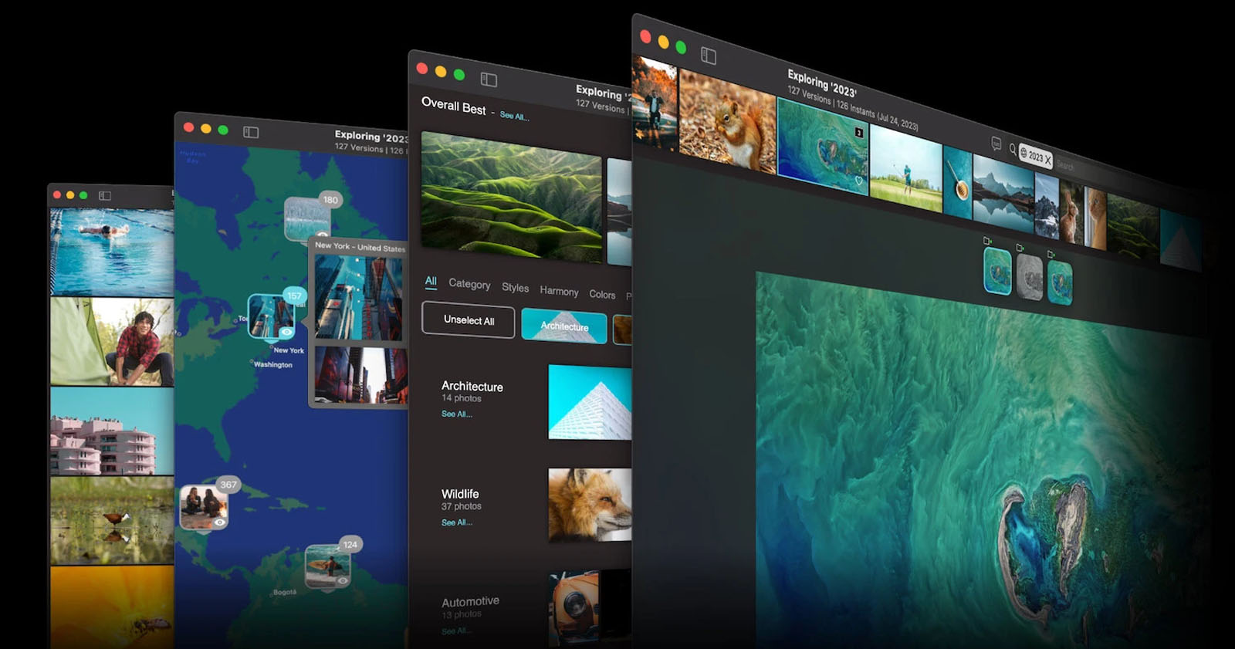
Task: Click the Washington label on the map
Action: pyautogui.click(x=273, y=364)
